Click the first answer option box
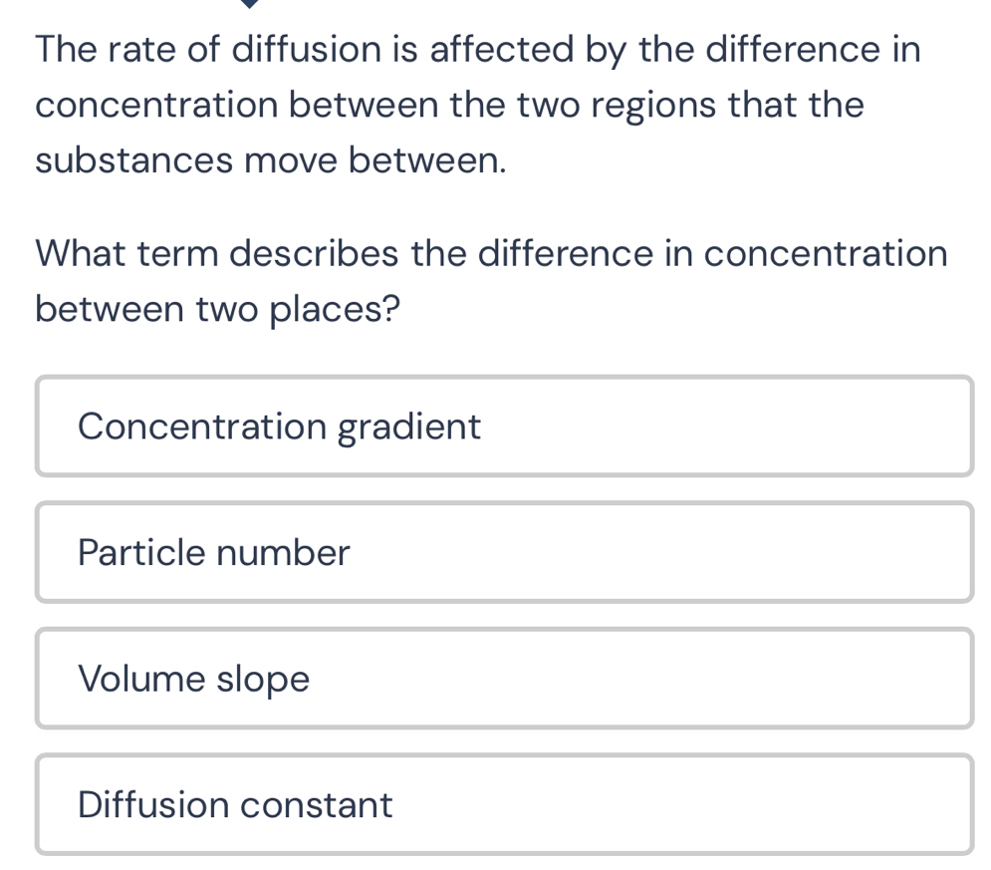 click(505, 427)
